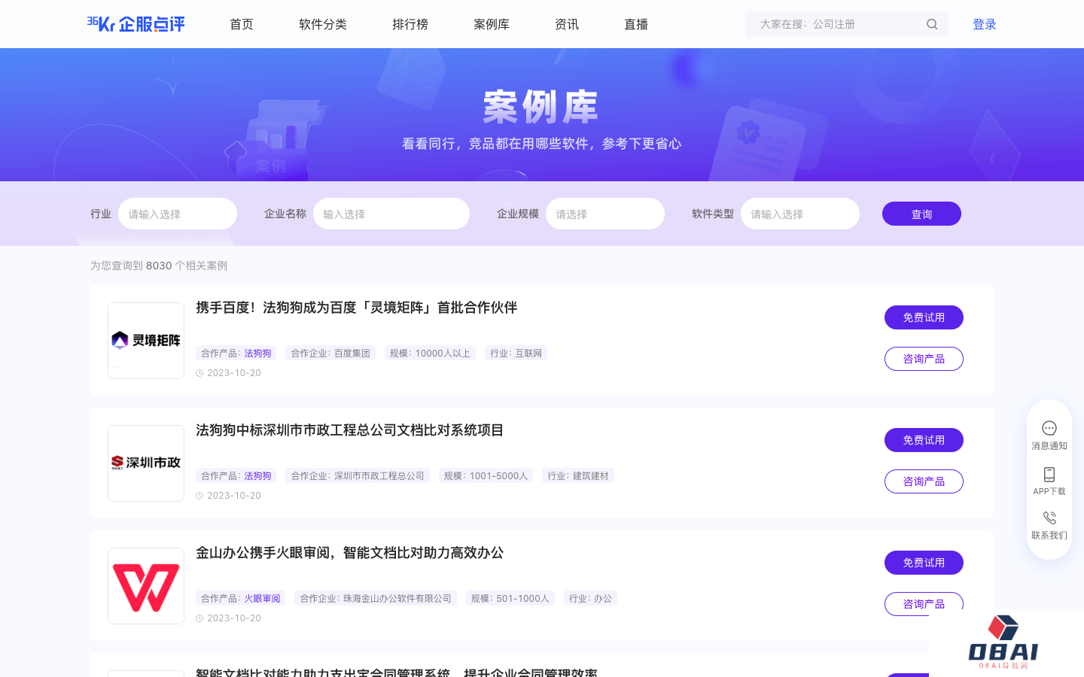Open 排行榜 menu item

click(x=410, y=24)
